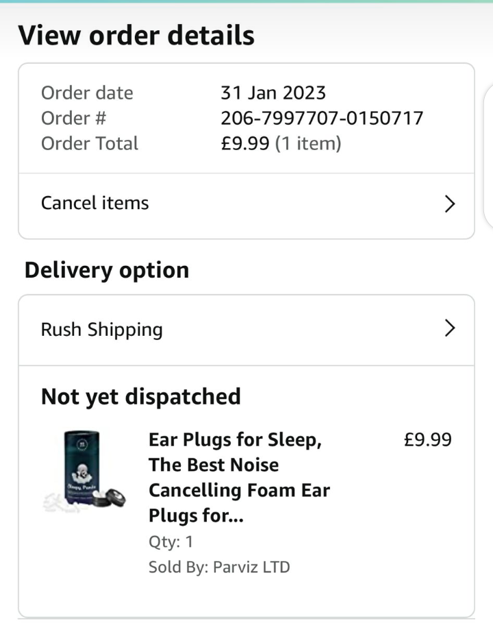Image resolution: width=493 pixels, height=634 pixels.
Task: Tap the (1 item) count text
Action: 307,143
